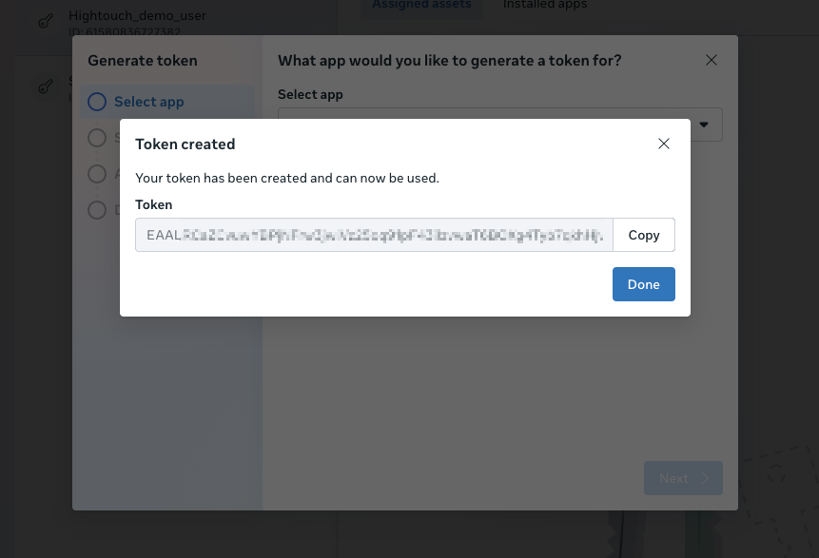Click the X icon on the Token created modal
This screenshot has height=558, width=819.
(x=664, y=144)
